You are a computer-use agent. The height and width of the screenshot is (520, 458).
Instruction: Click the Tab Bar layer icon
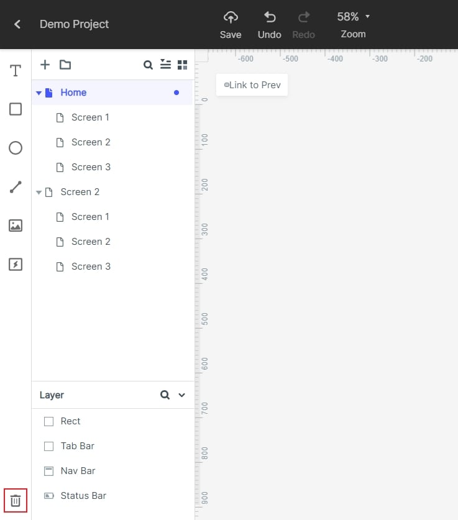coord(48,446)
